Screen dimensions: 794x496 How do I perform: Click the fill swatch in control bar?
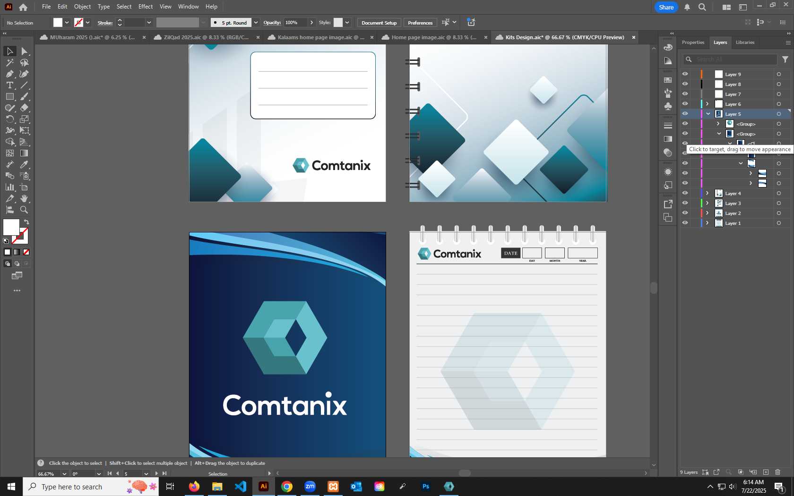coord(58,23)
